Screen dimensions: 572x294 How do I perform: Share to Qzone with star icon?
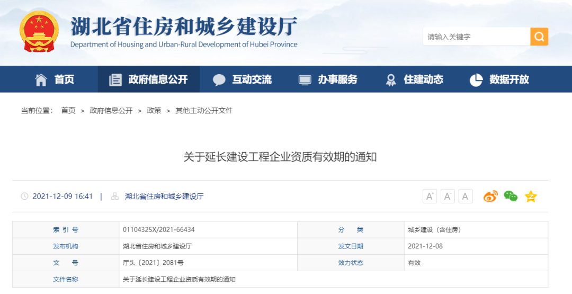click(531, 196)
